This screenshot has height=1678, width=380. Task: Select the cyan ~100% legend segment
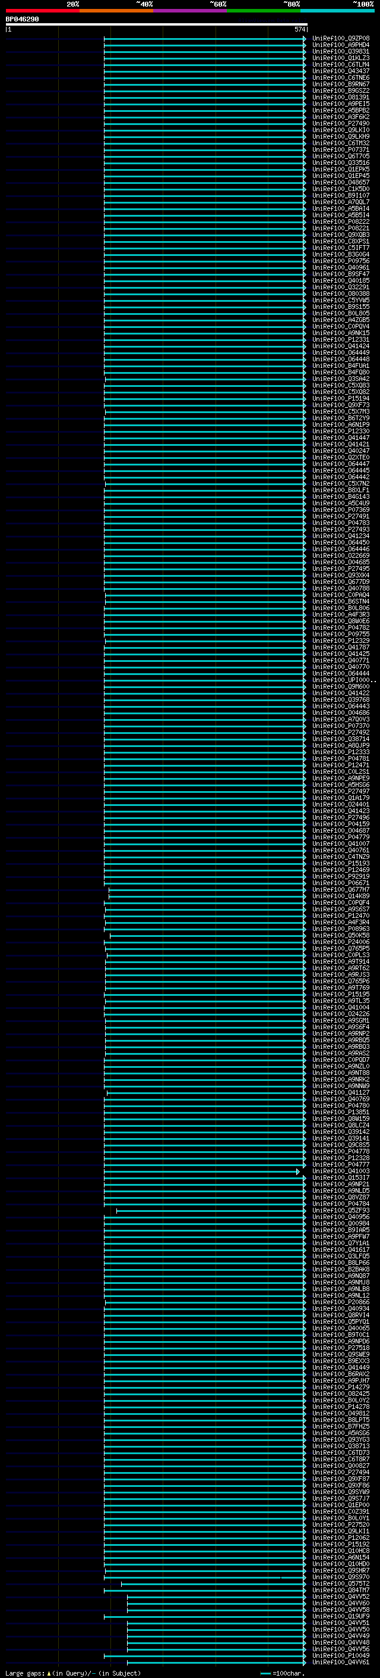point(337,11)
